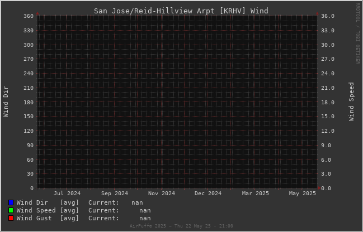
Task: Click the chart title San Jose/Reid-Hillview Arpt [KRHV] Wind
Action: pos(181,11)
